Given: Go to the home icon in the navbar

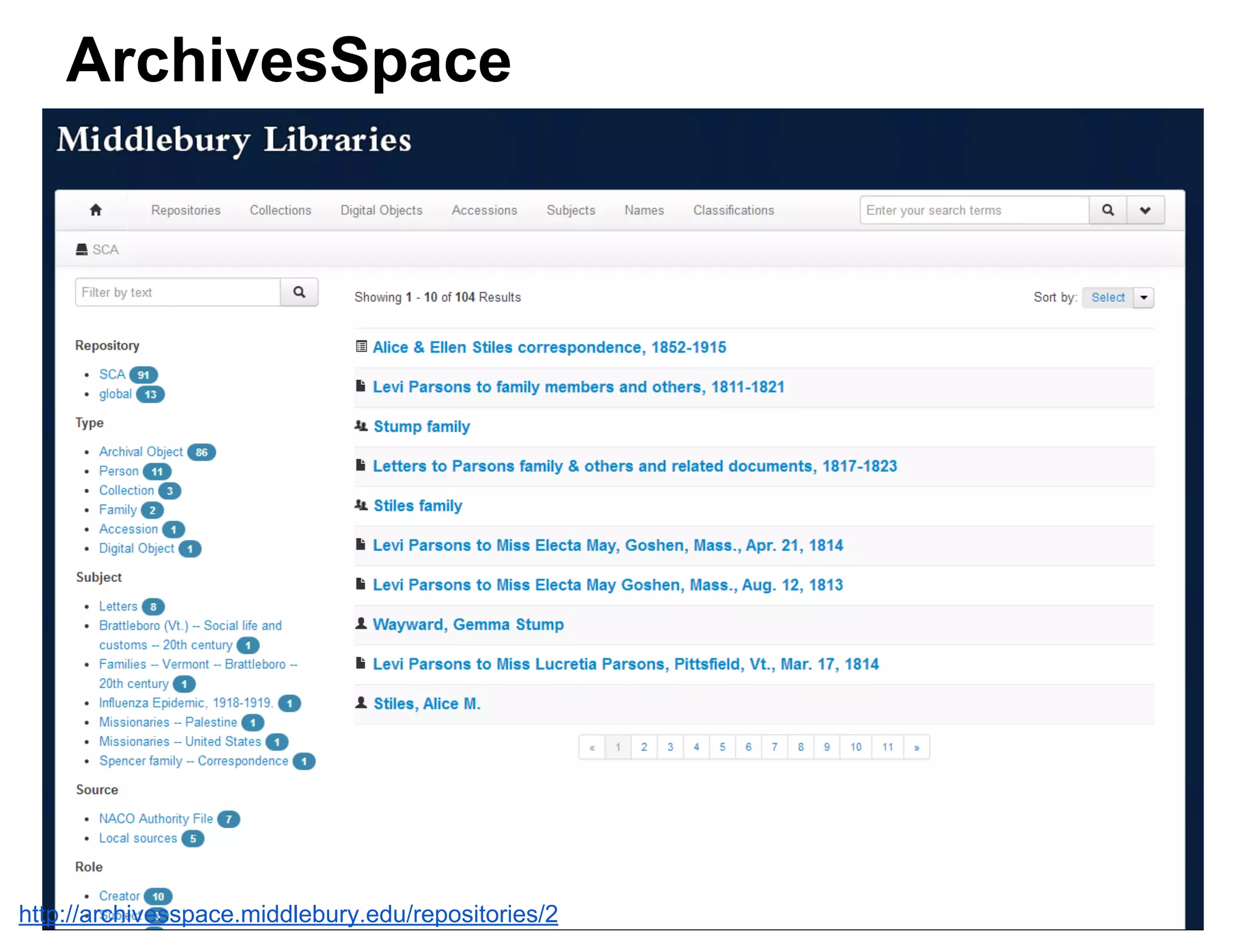Looking at the screenshot, I should click(96, 210).
